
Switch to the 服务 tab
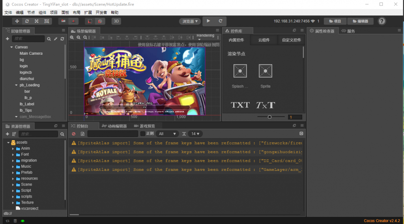(348, 31)
